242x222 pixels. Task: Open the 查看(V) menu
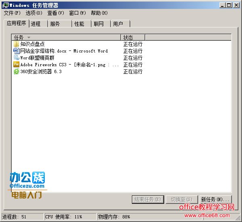[x=56, y=13]
